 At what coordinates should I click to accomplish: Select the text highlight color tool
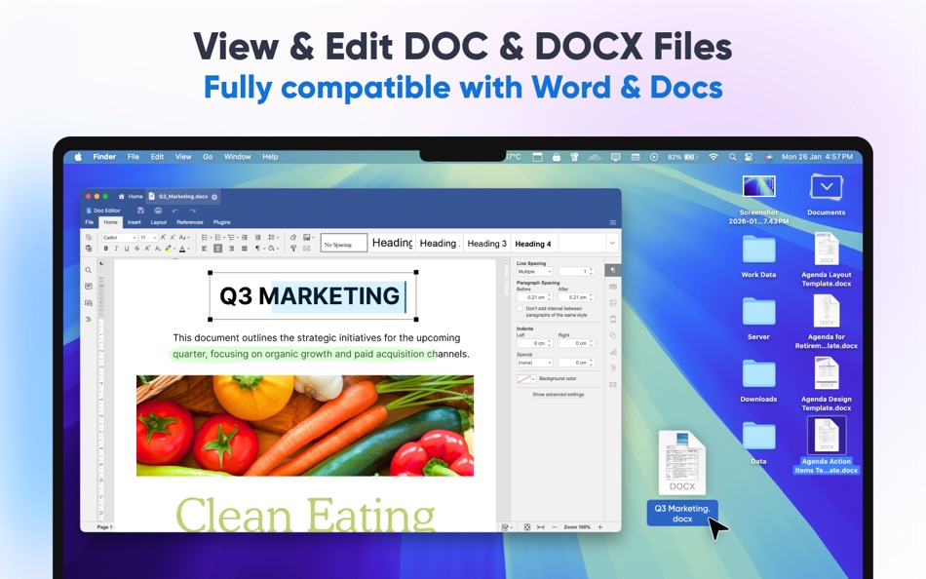click(x=168, y=249)
